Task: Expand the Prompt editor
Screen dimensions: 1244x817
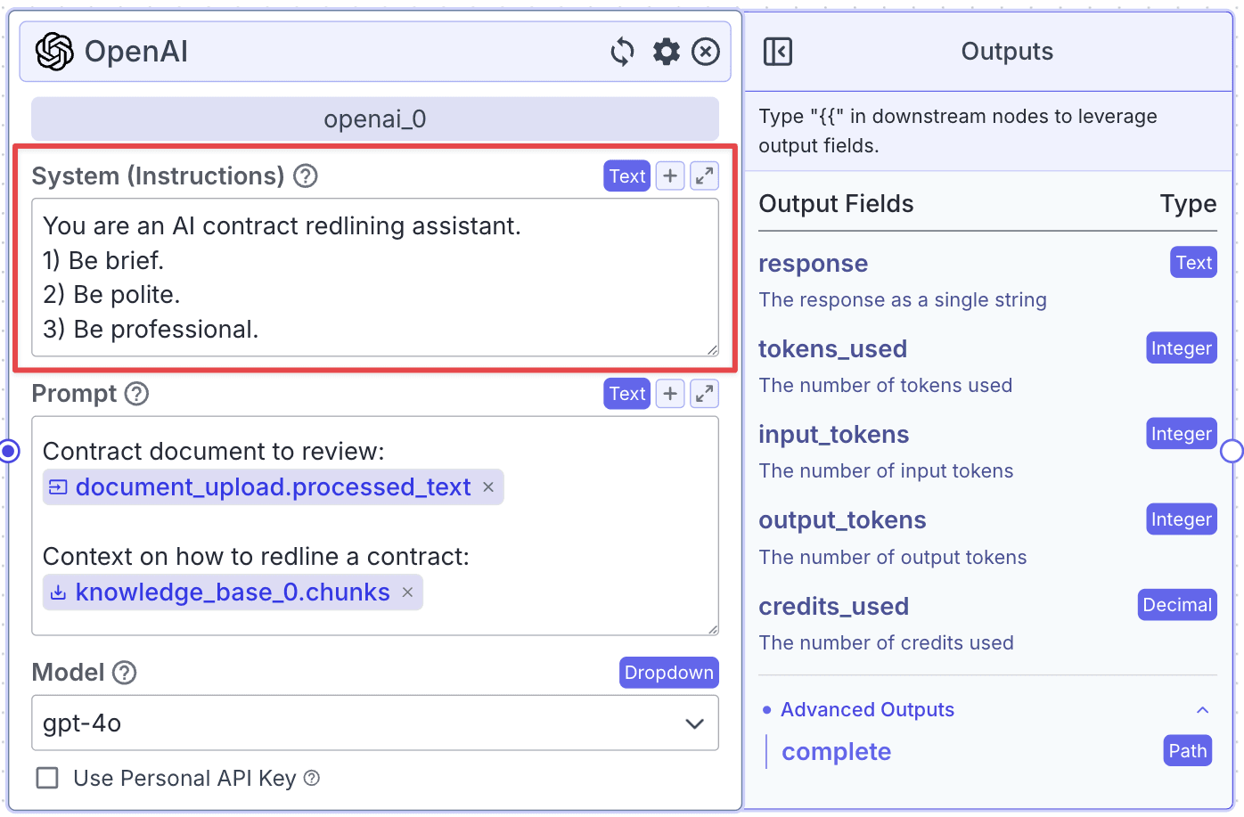Action: pos(704,394)
